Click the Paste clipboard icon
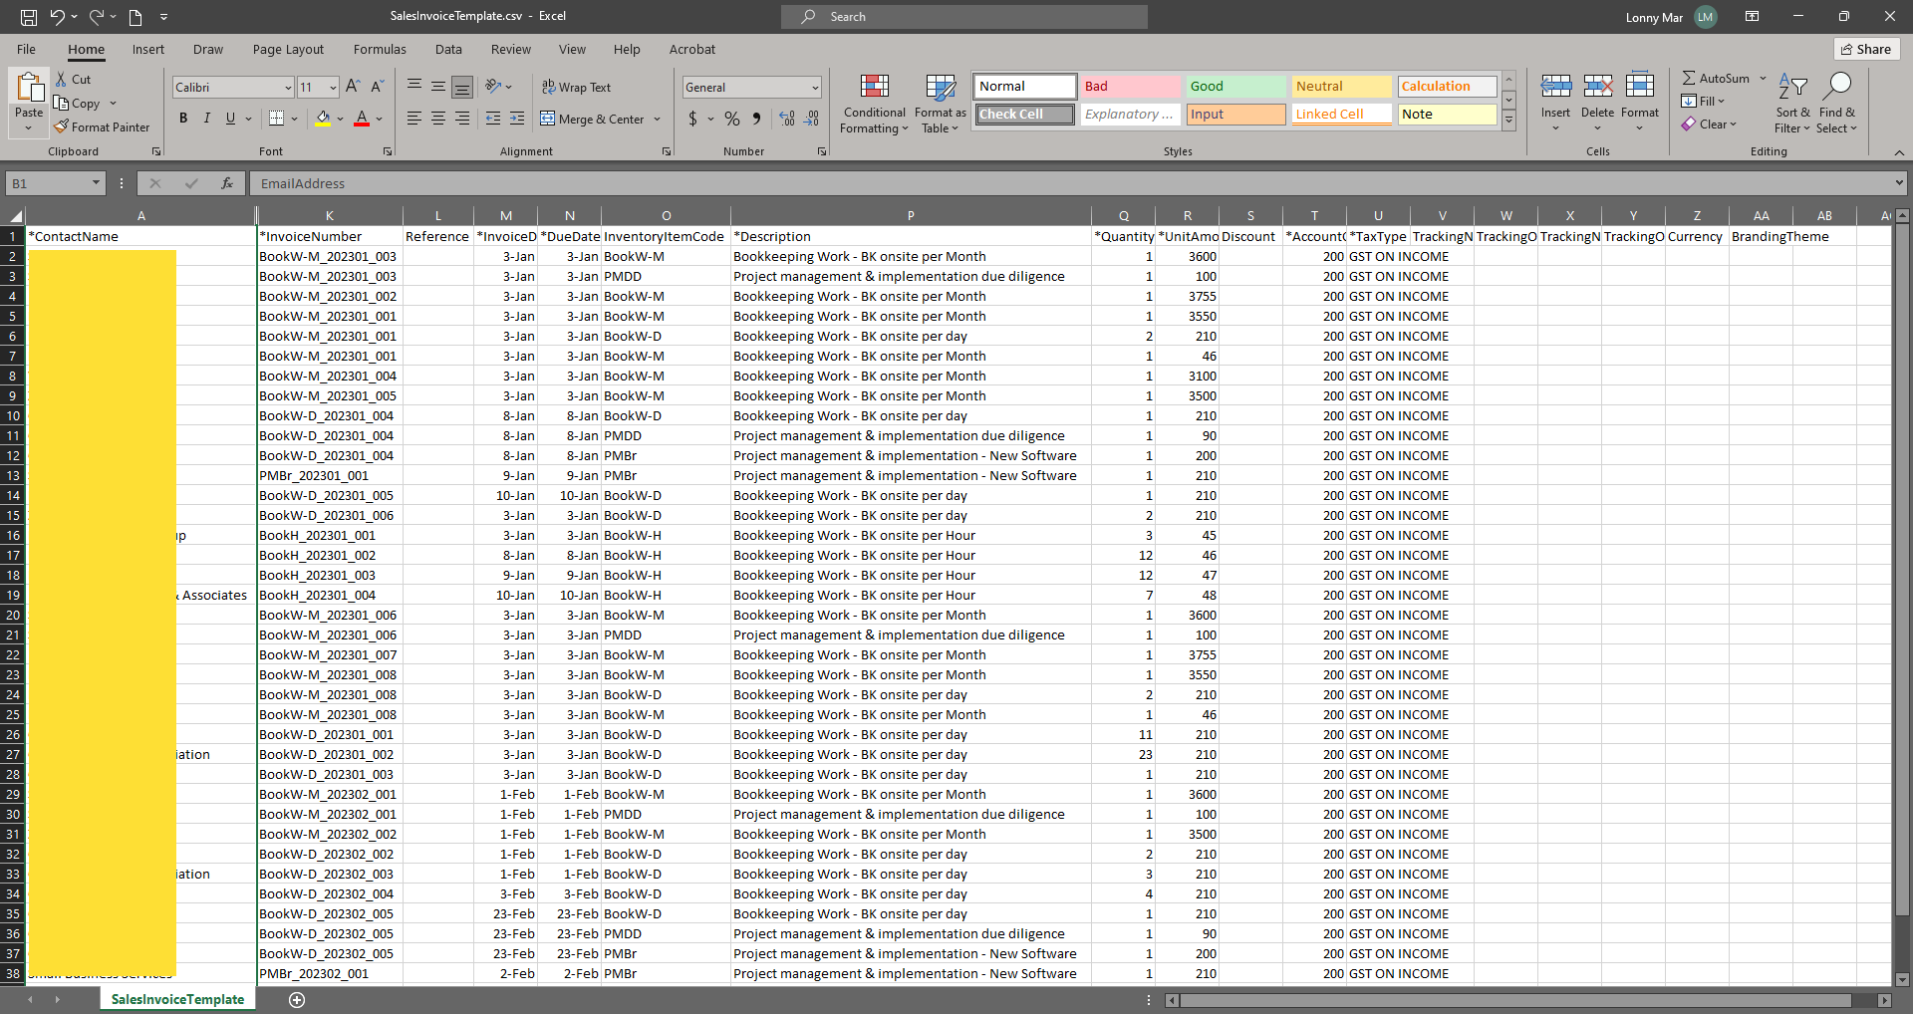1913x1014 pixels. pyautogui.click(x=29, y=88)
